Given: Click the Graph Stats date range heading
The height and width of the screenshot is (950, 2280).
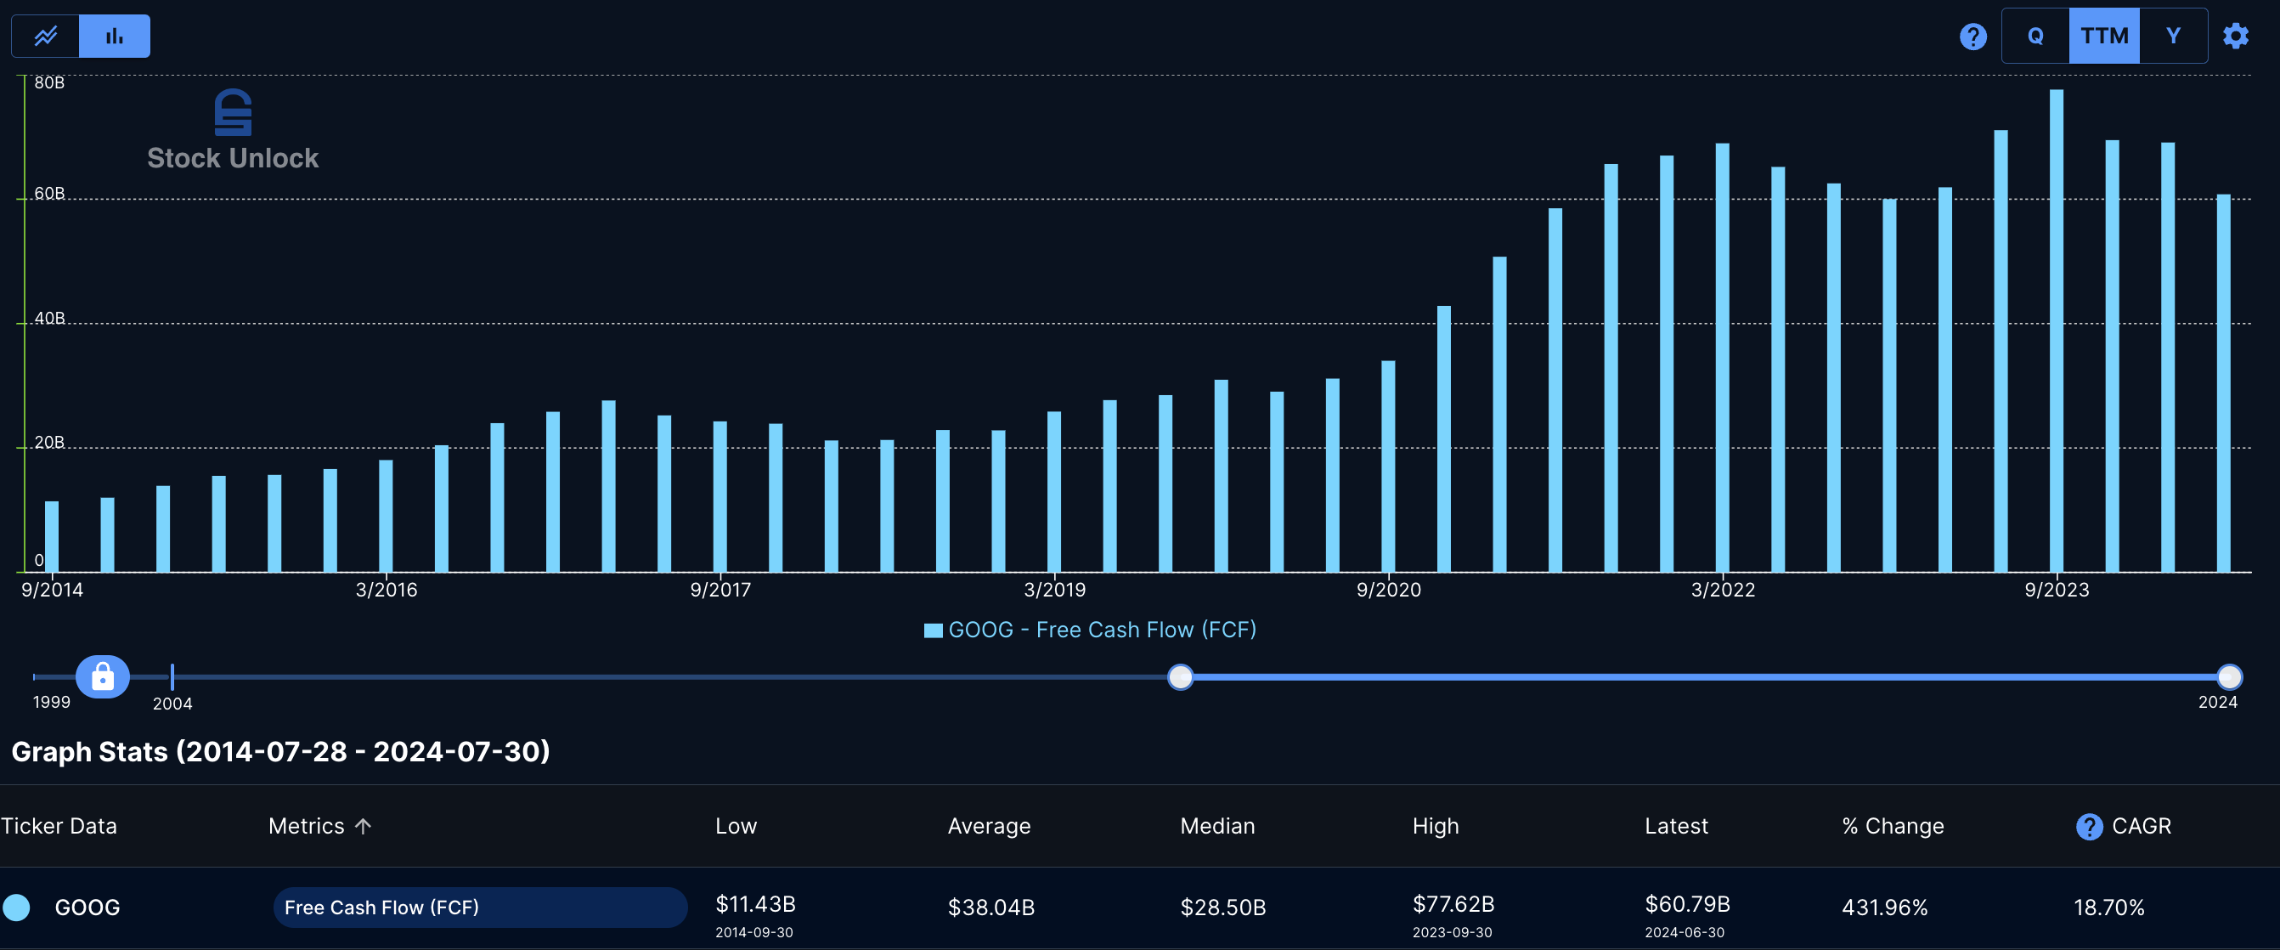Looking at the screenshot, I should (x=280, y=752).
